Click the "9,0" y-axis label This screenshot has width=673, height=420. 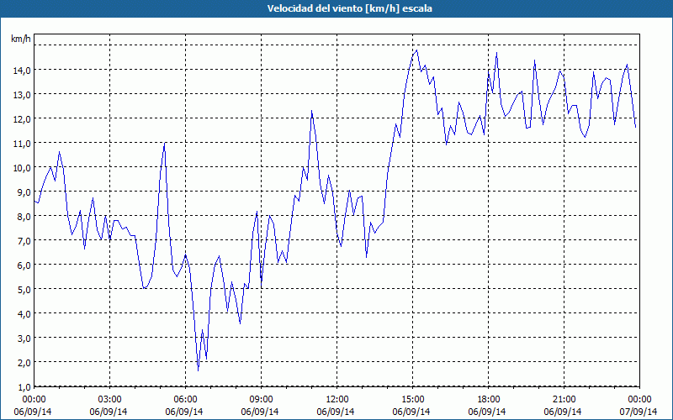[x=23, y=192]
